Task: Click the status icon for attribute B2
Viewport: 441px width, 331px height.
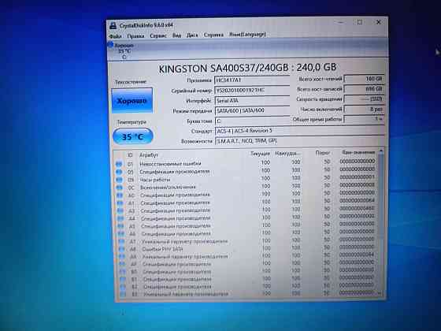Action: (123, 287)
